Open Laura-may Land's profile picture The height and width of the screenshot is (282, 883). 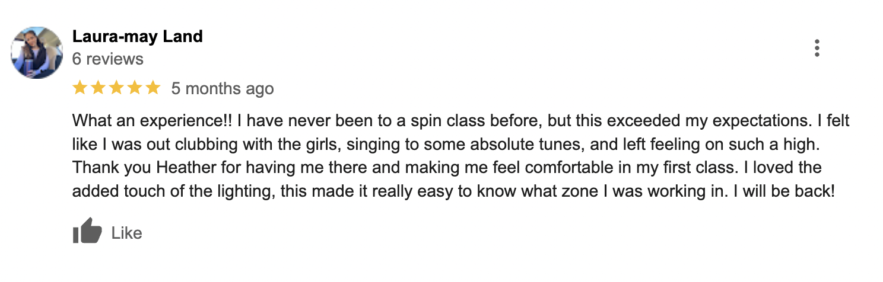pos(37,53)
